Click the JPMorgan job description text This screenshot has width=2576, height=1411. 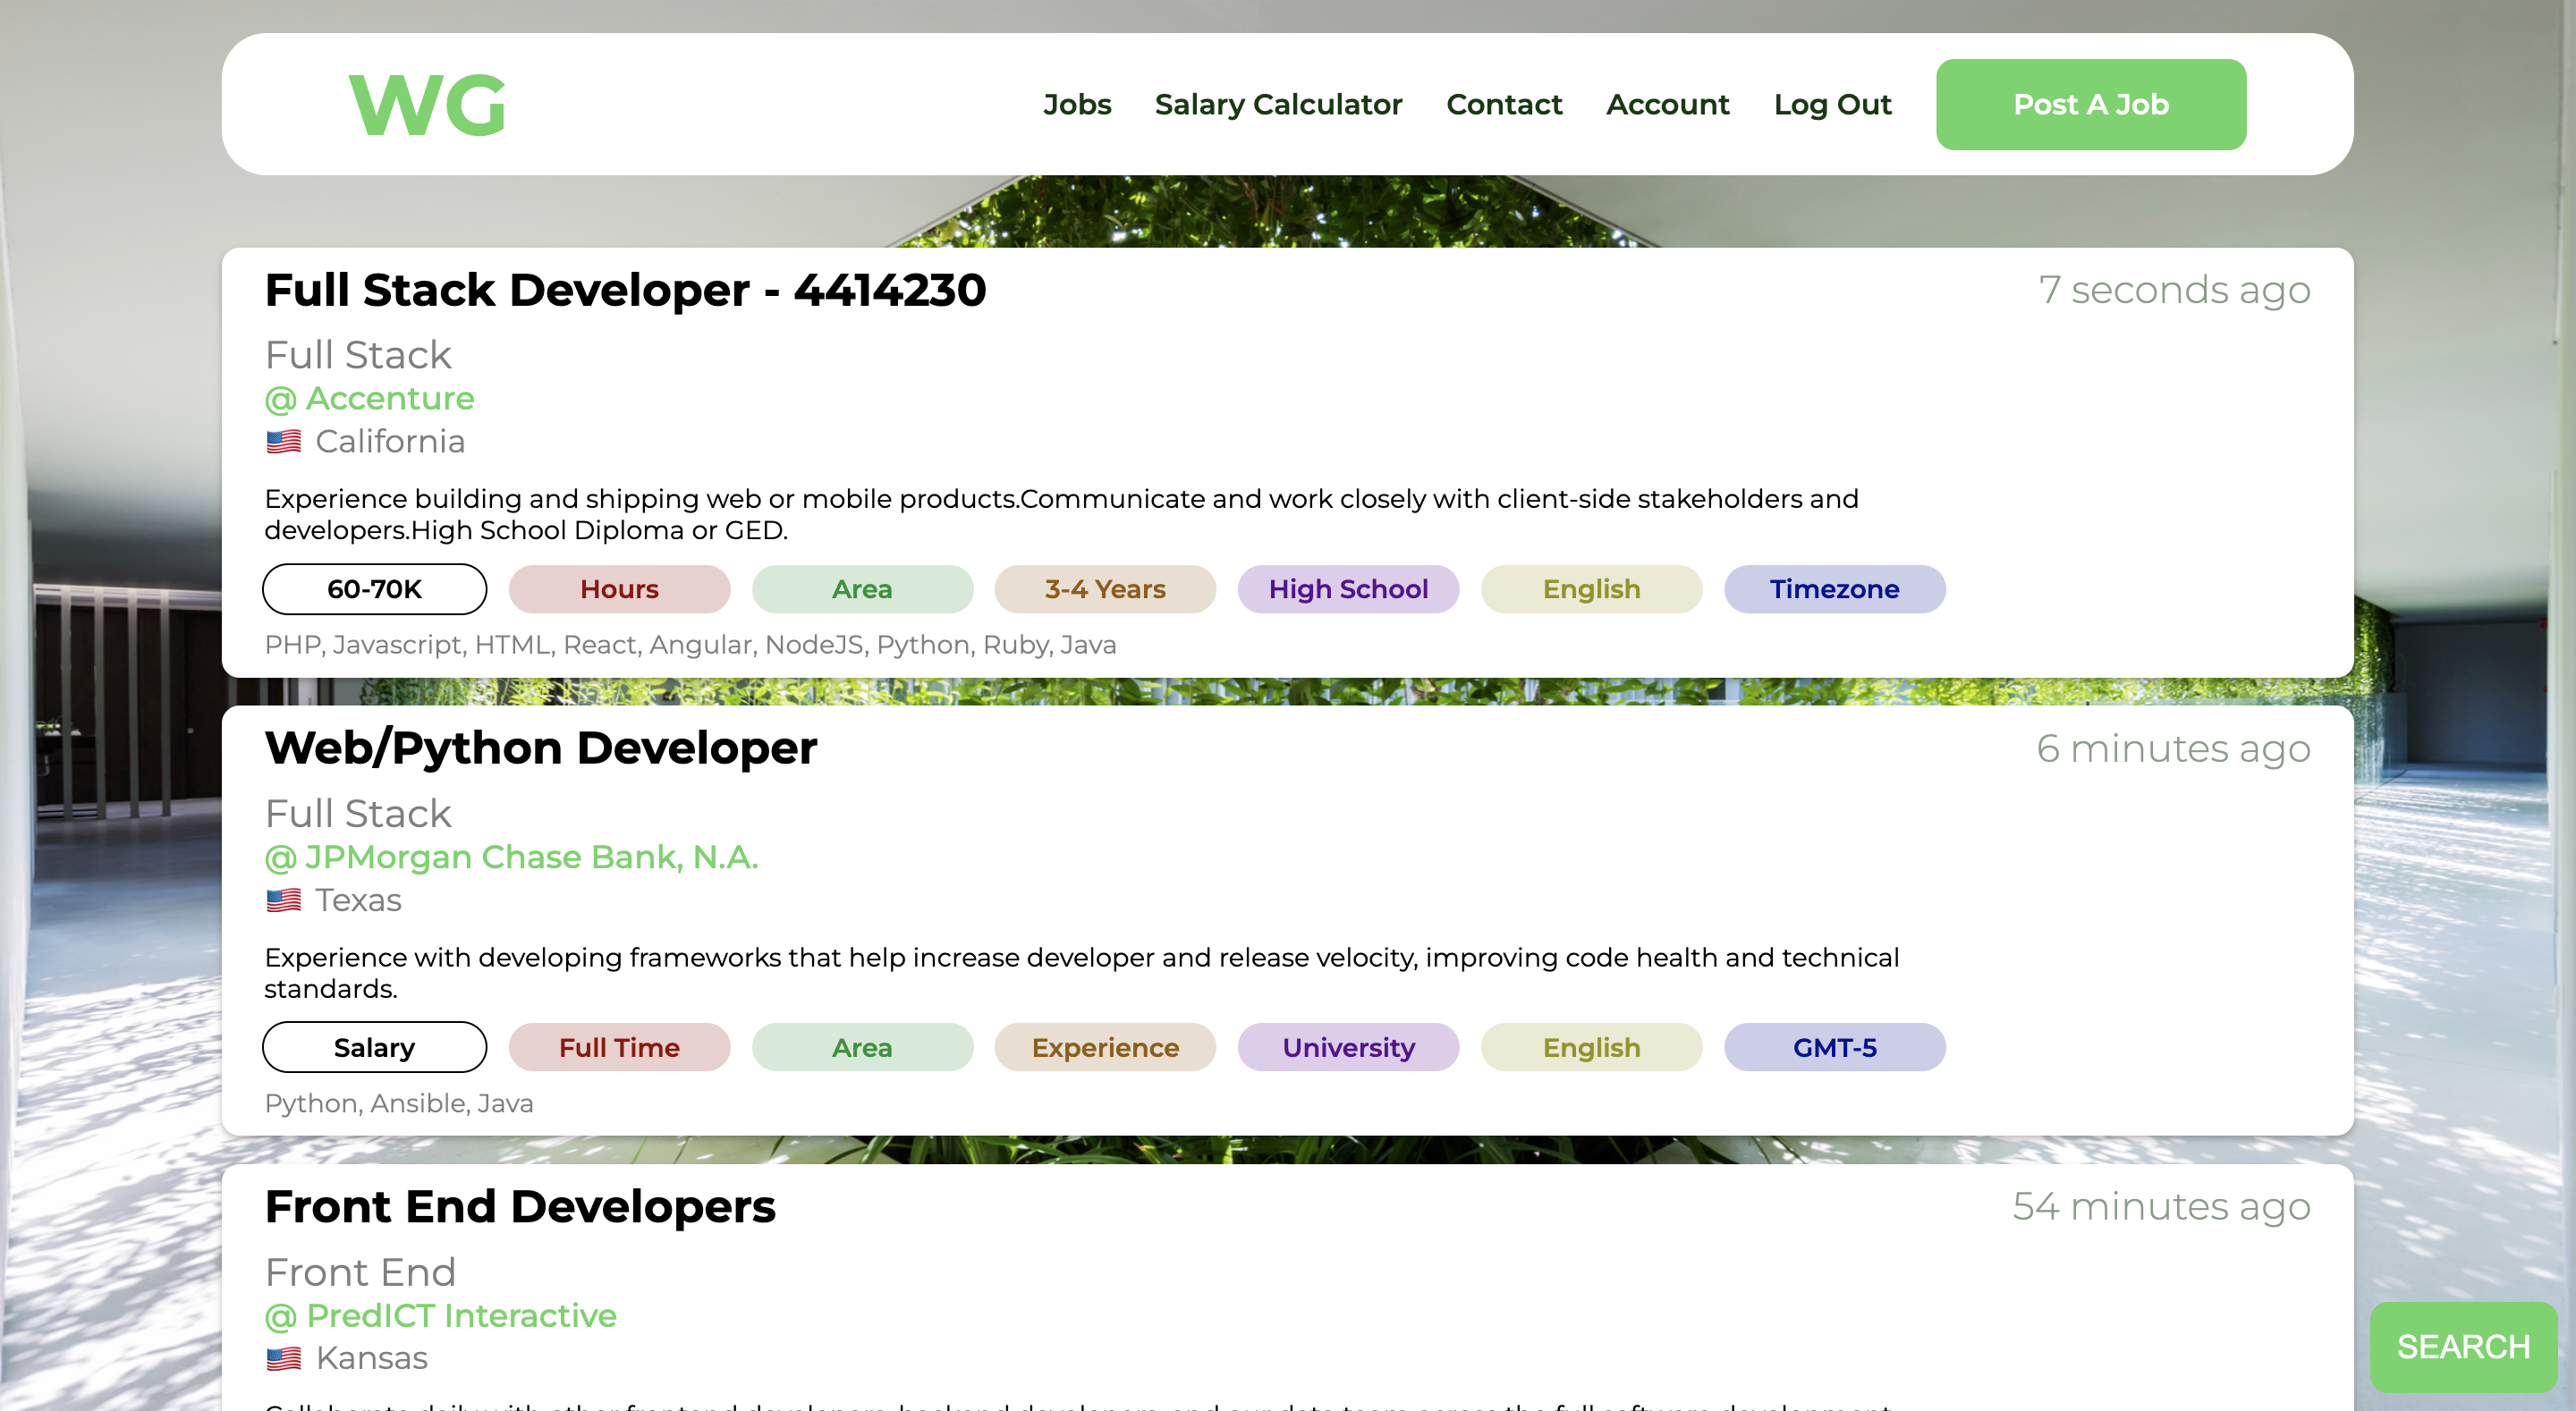[x=1081, y=973]
